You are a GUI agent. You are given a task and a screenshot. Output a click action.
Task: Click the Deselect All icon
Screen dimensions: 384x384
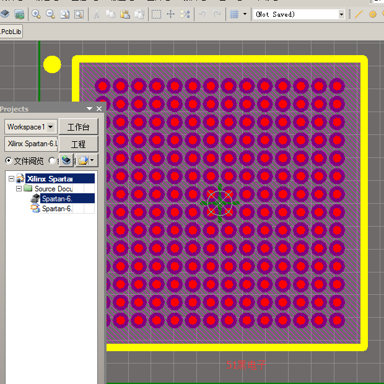[x=185, y=14]
